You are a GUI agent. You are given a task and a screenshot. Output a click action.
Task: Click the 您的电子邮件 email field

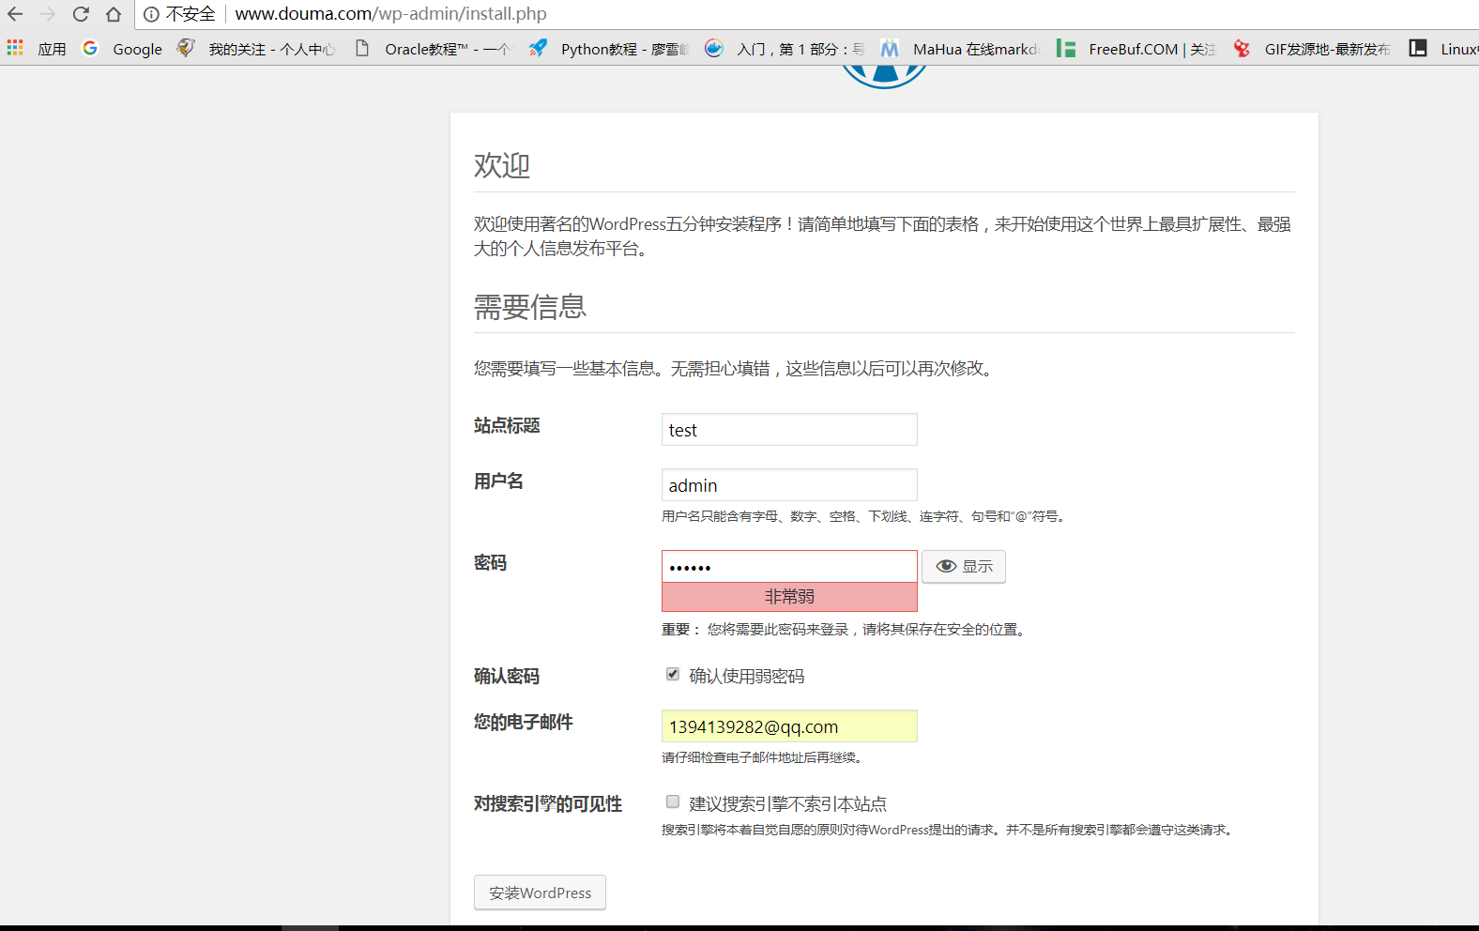[789, 726]
